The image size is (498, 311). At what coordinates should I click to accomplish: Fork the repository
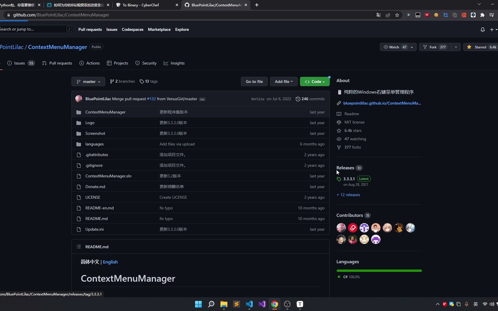(x=435, y=47)
